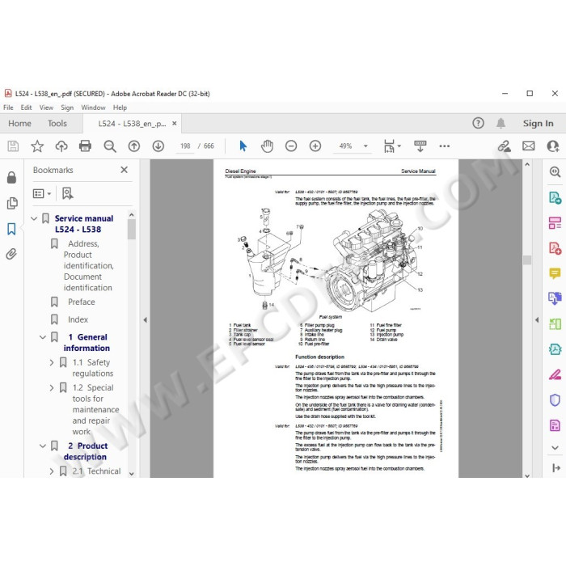The width and height of the screenshot is (566, 566).
Task: Click the zoom percentage field 49%
Action: click(346, 146)
